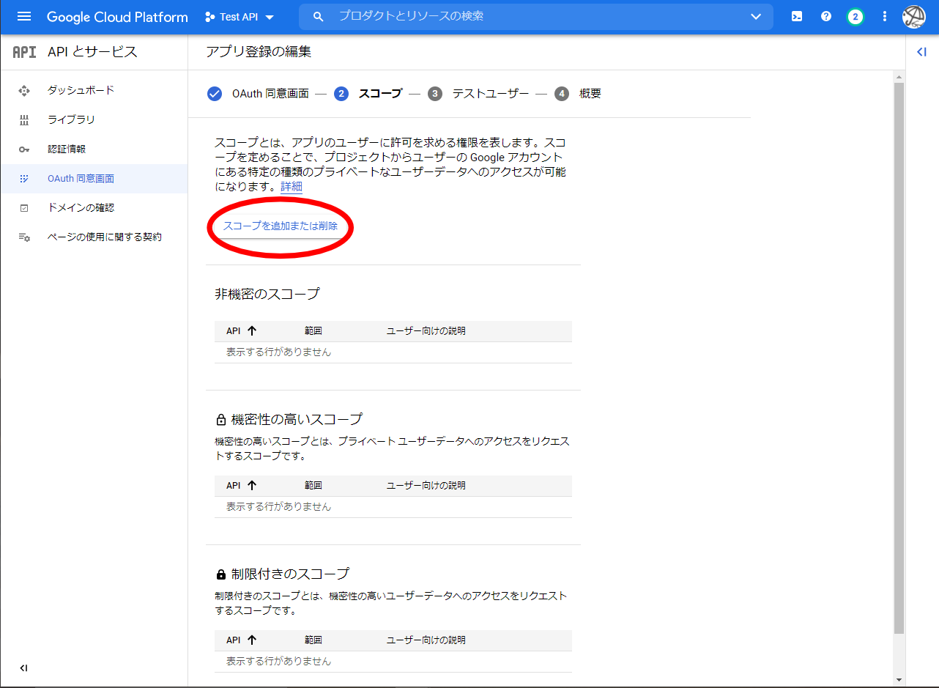Click 範囲 header in non-sensitive scopes table
Screen dimensions: 939x688
[x=313, y=330]
